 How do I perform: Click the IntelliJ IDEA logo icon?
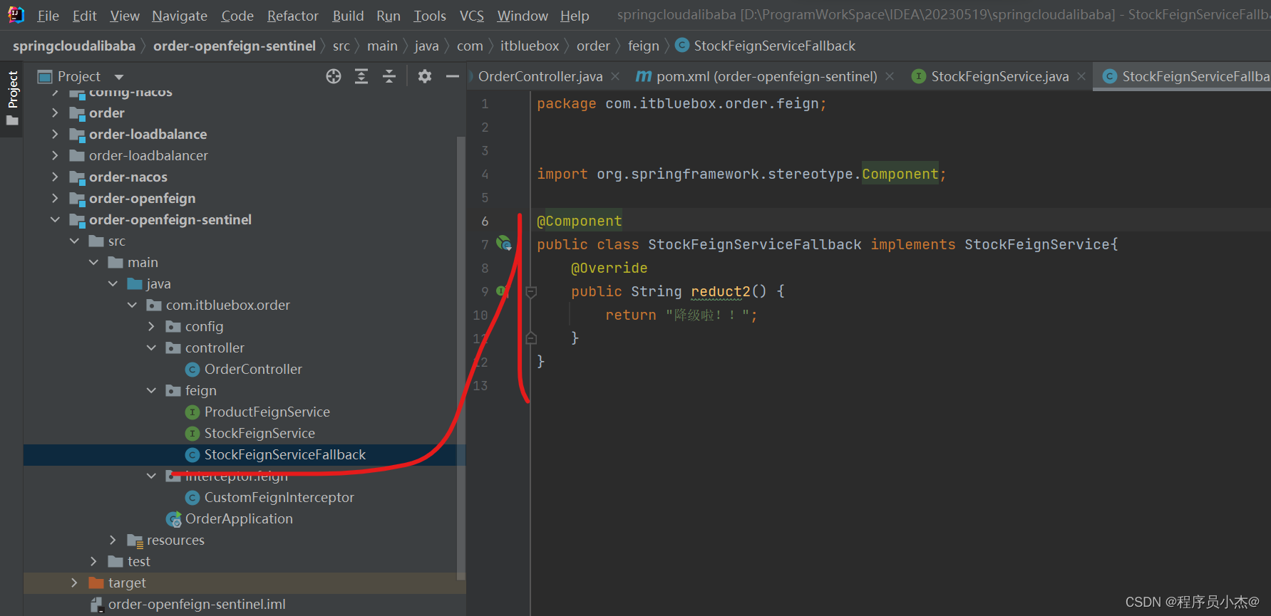[x=16, y=15]
